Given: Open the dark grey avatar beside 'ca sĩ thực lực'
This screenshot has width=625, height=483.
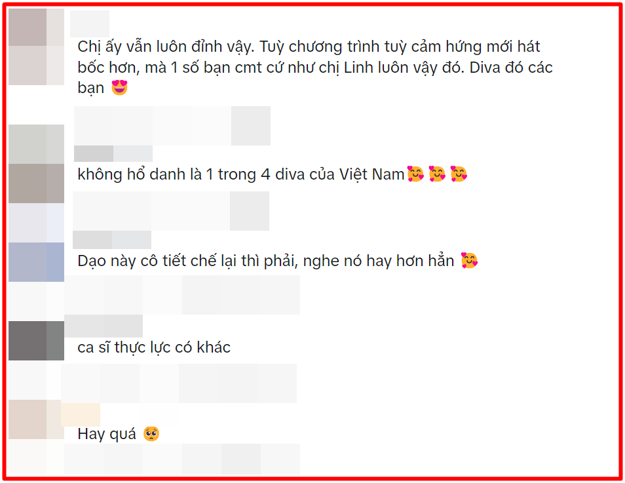Looking at the screenshot, I should tap(36, 341).
